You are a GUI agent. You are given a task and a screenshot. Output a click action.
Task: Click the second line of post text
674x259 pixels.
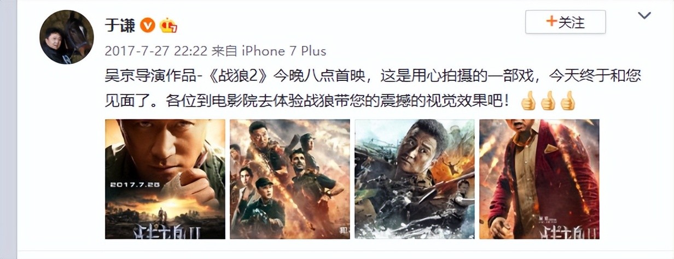(x=310, y=101)
